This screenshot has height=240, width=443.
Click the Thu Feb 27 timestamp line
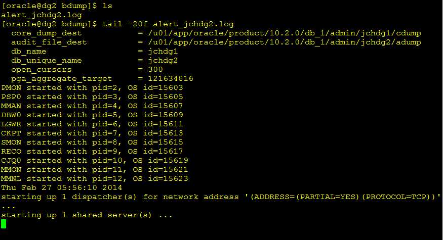click(62, 187)
